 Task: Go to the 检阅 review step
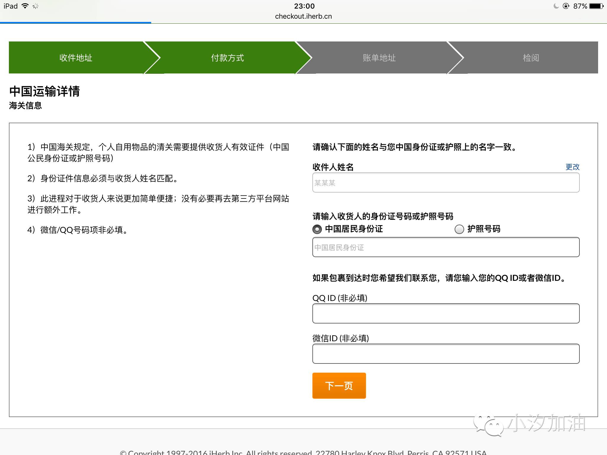(x=531, y=57)
